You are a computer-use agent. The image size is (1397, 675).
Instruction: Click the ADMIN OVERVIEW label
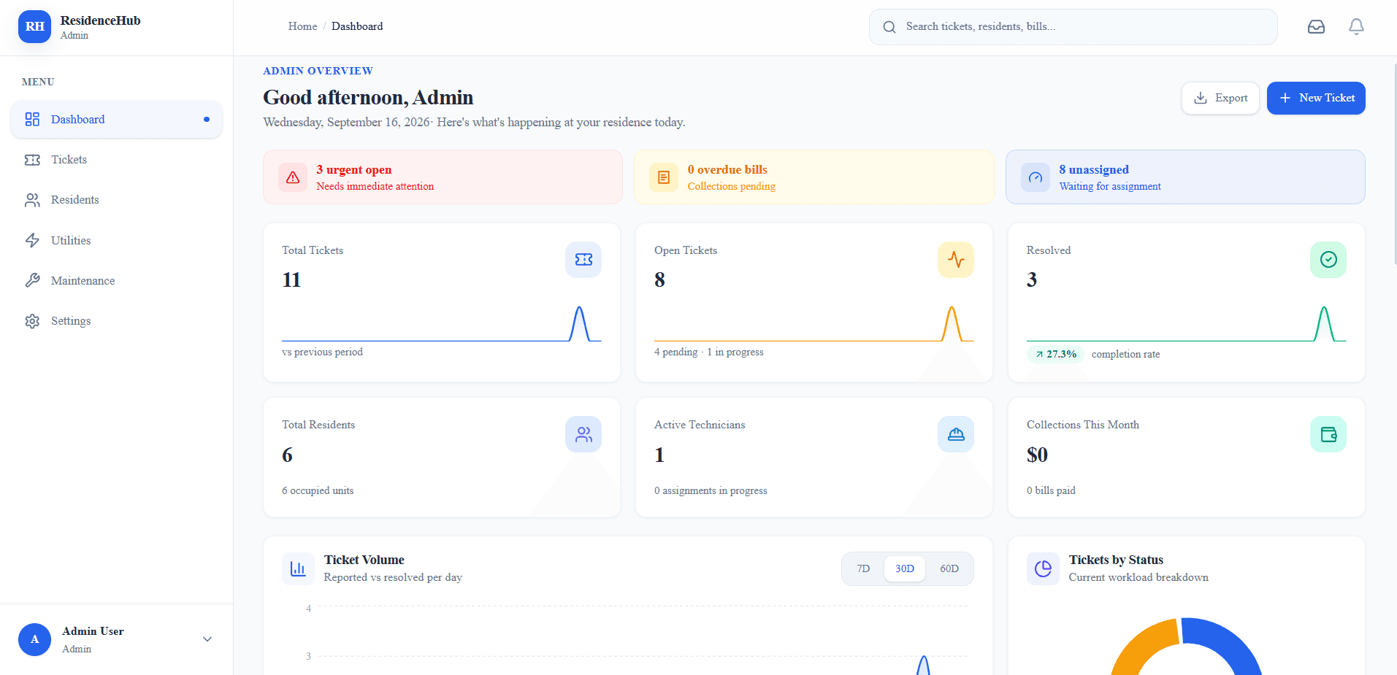pyautogui.click(x=318, y=71)
